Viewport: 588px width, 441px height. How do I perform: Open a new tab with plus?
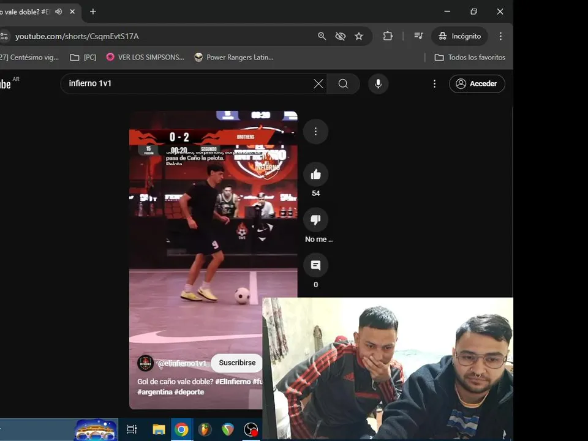pyautogui.click(x=93, y=12)
